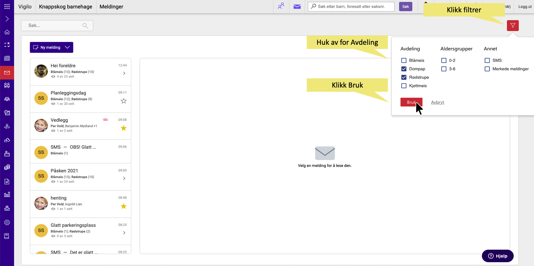Open the calendar grid icon in sidebar
Screen dimensions: 534x266
7,58
